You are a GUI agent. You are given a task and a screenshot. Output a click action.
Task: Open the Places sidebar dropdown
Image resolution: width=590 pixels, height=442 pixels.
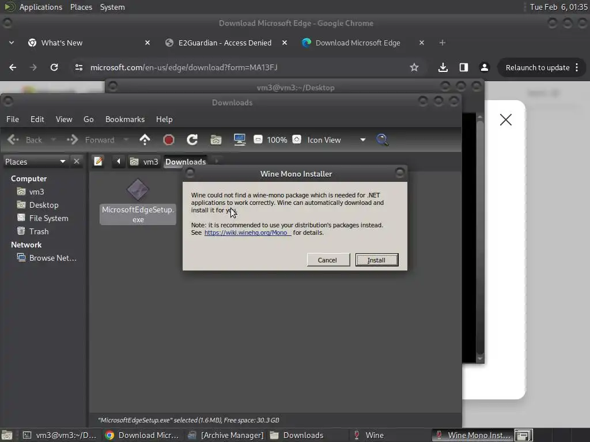click(35, 162)
